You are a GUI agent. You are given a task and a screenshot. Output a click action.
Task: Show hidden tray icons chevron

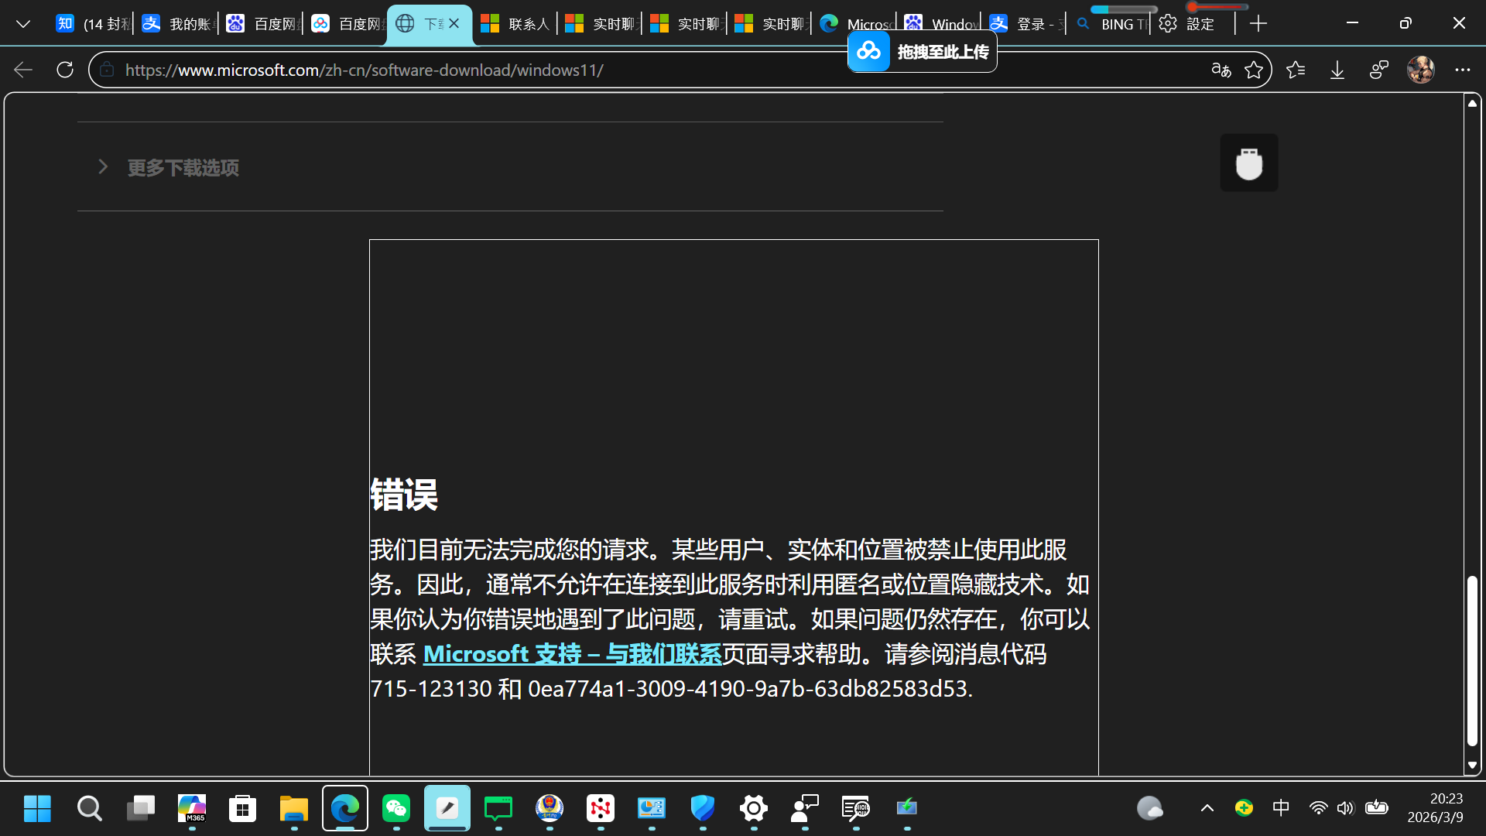pos(1207,808)
